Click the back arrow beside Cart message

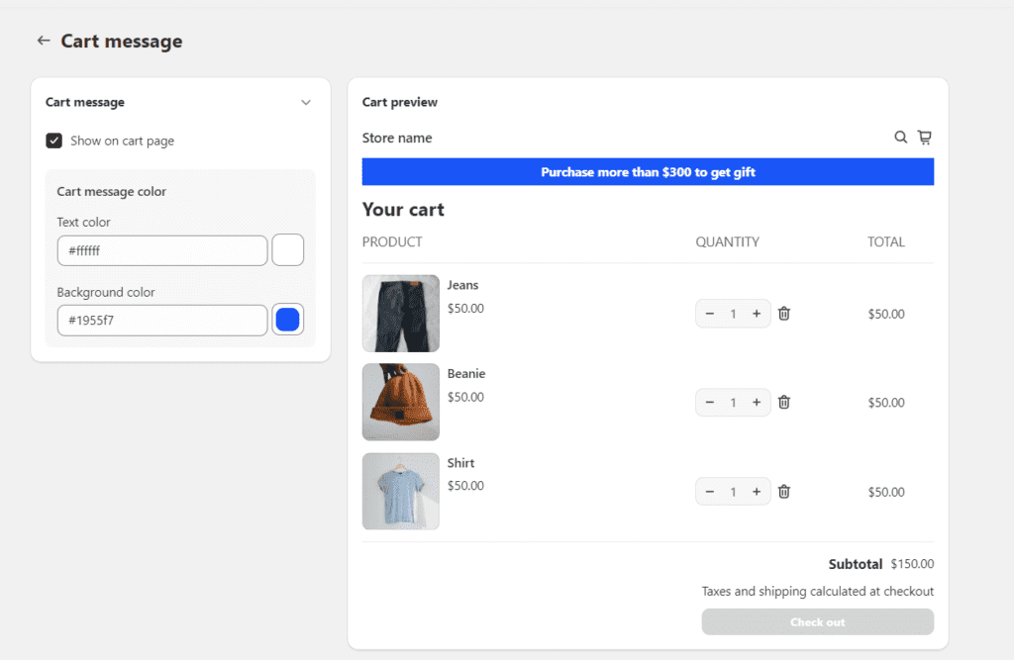(x=43, y=41)
